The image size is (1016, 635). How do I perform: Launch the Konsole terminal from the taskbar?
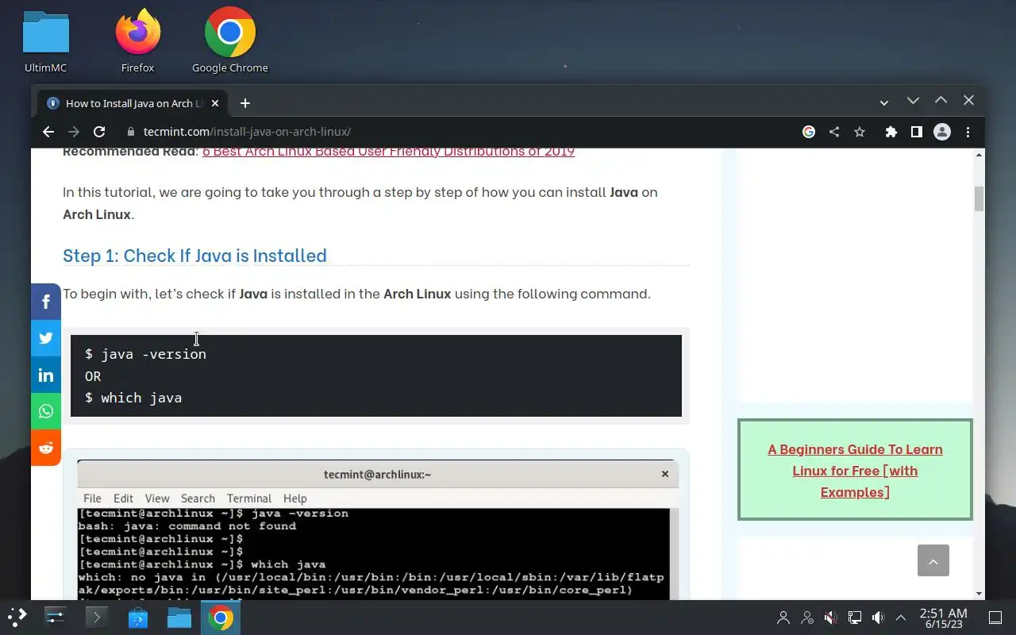click(97, 618)
